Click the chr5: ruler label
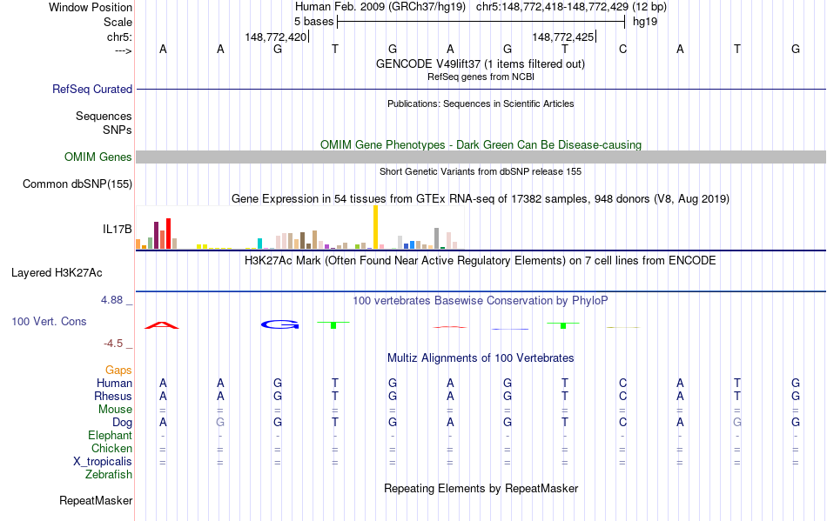This screenshot has height=521, width=827. click(x=119, y=37)
